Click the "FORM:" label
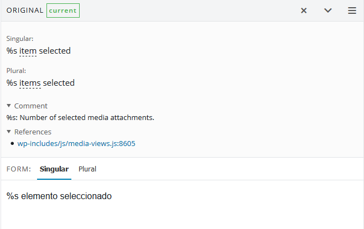 point(19,169)
